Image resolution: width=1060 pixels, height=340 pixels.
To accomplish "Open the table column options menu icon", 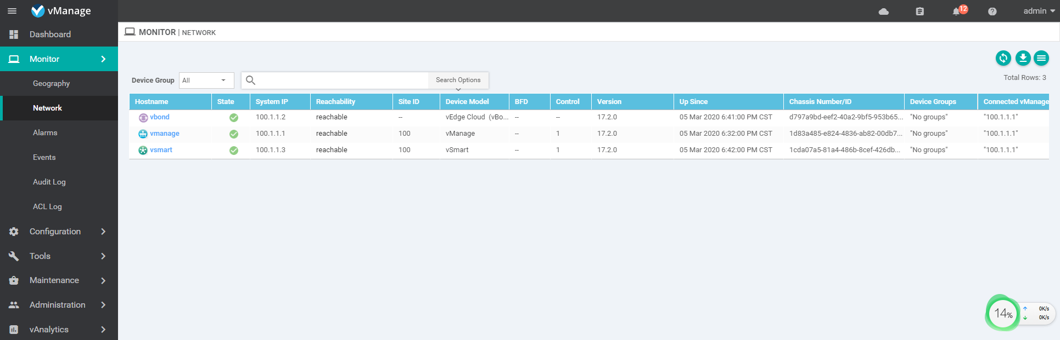I will pyautogui.click(x=1041, y=58).
